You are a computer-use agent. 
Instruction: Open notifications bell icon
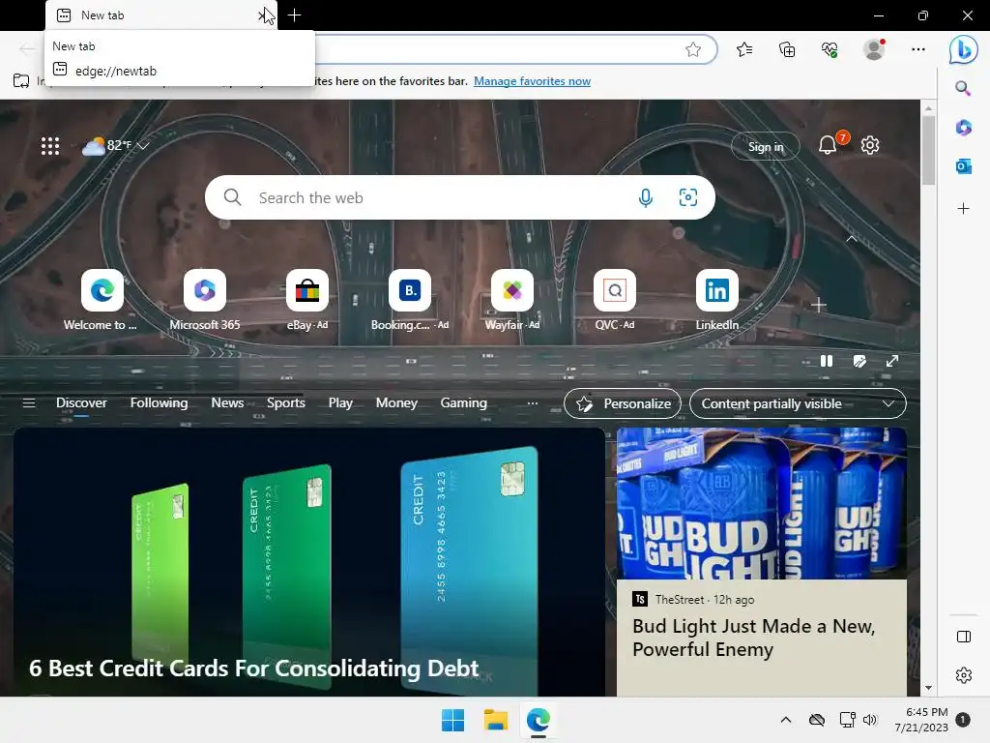[828, 145]
